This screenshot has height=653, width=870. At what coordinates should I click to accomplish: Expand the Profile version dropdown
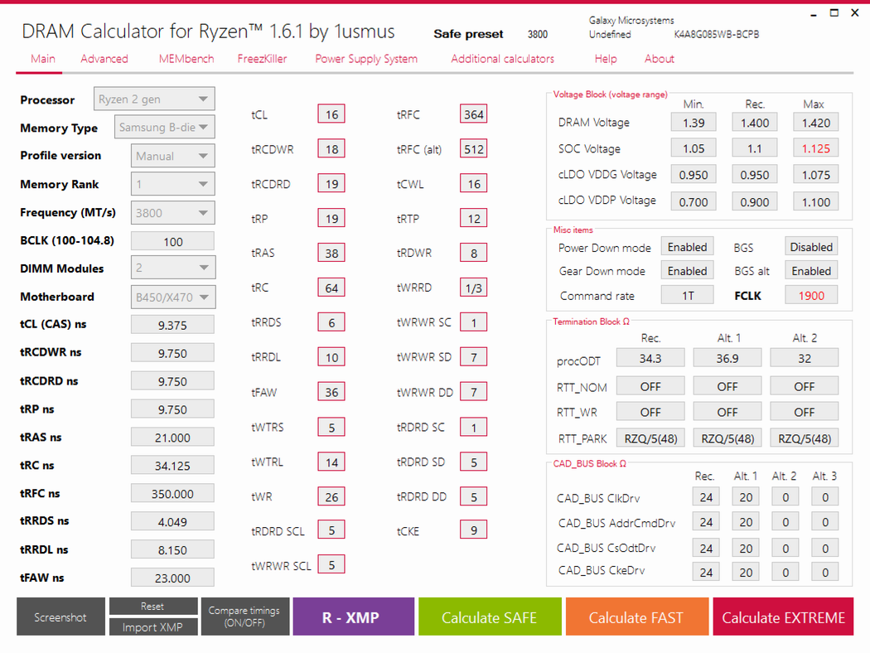pos(172,155)
